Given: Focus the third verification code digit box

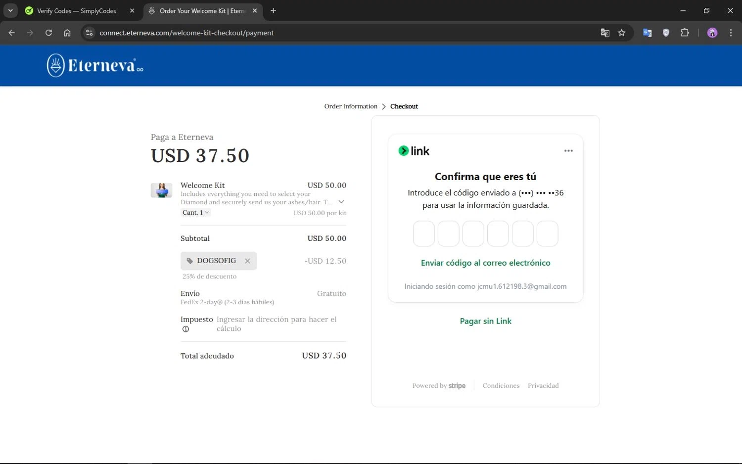Looking at the screenshot, I should pos(473,233).
